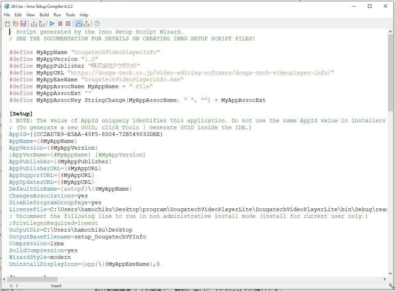Click the "#define MyAppAssocExt" line
This screenshot has height=291, width=395.
(50, 93)
